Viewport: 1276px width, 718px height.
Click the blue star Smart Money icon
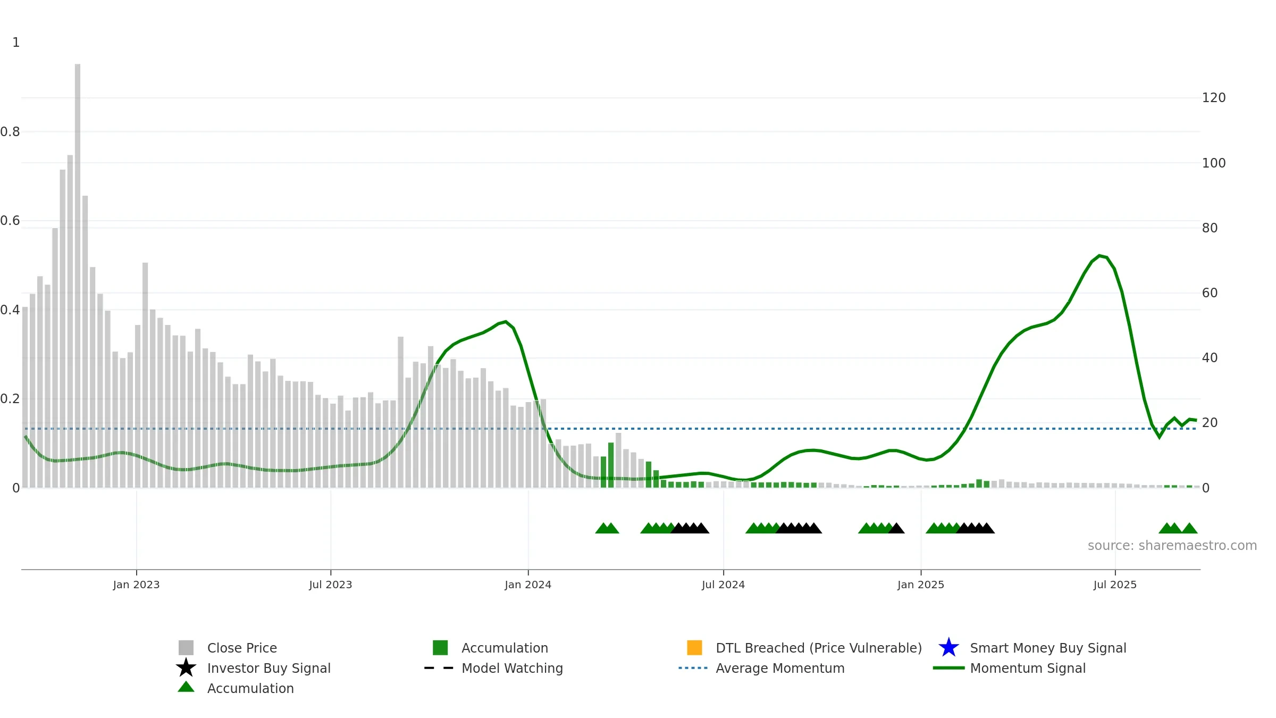948,648
